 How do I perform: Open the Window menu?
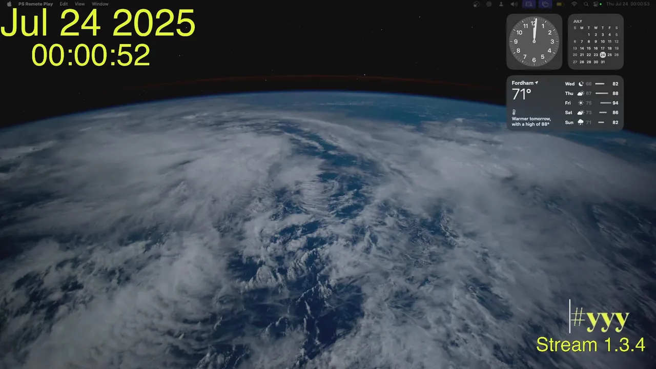100,4
